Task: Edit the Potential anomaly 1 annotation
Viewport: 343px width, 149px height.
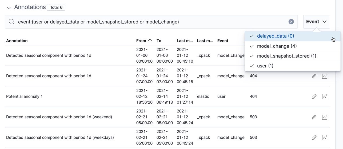Action: pyautogui.click(x=314, y=96)
